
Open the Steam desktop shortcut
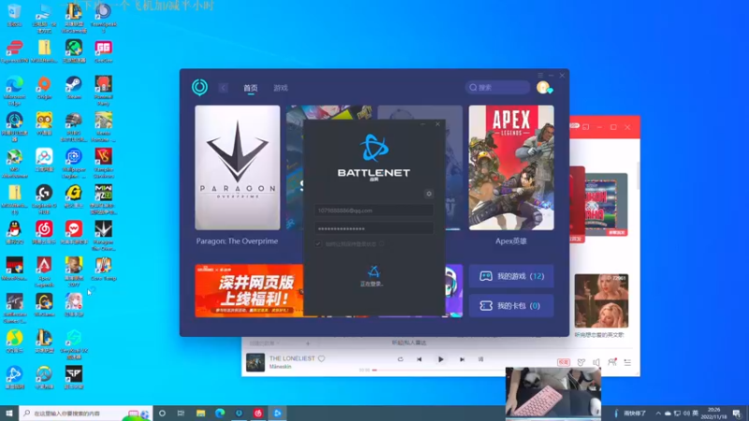74,87
